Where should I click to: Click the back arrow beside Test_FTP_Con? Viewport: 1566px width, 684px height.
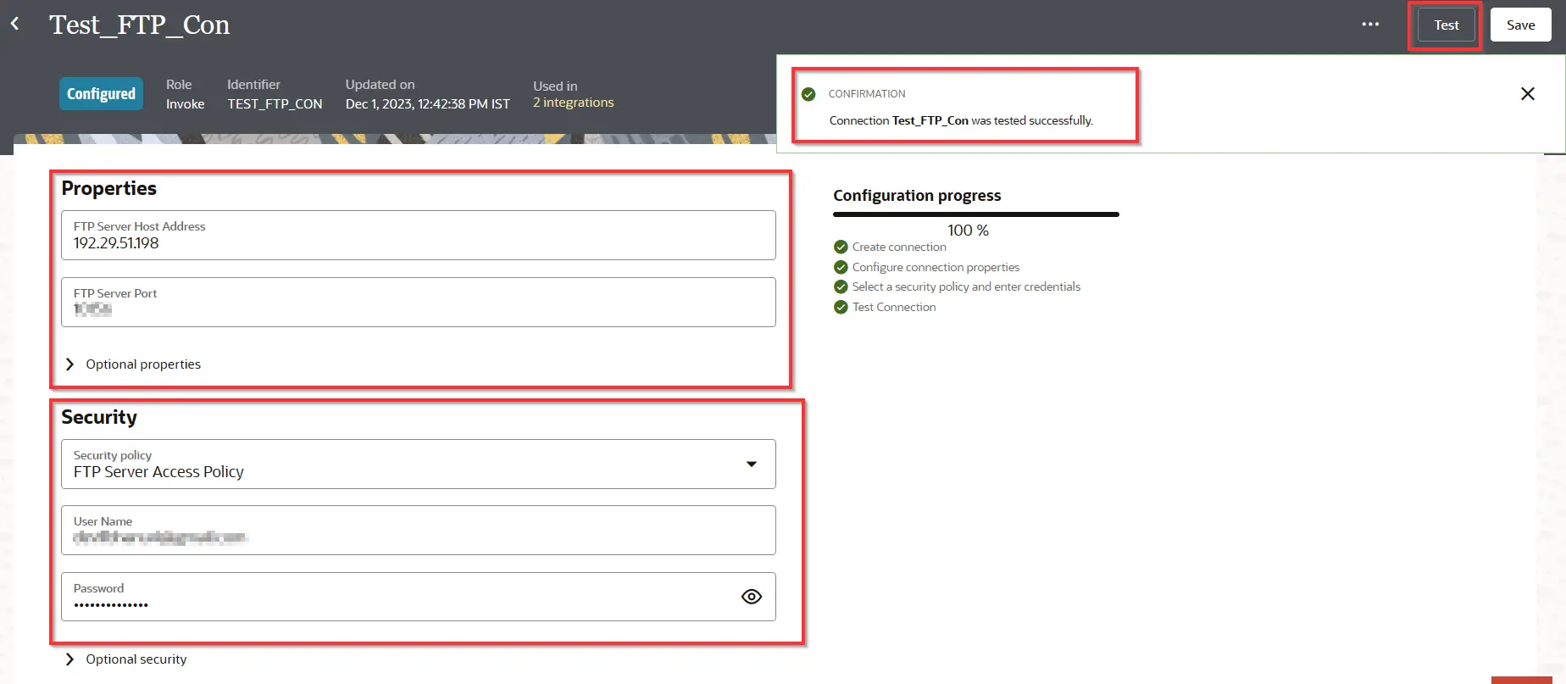(15, 24)
